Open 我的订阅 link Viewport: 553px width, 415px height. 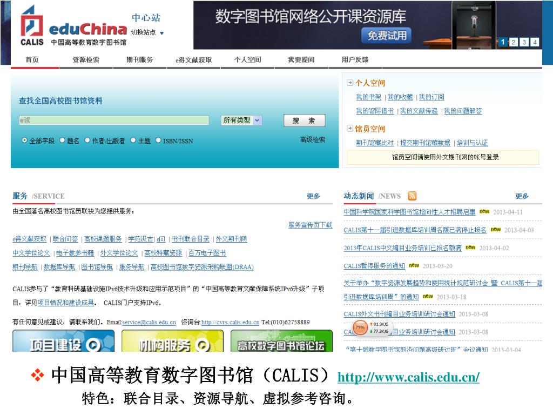[x=431, y=97]
